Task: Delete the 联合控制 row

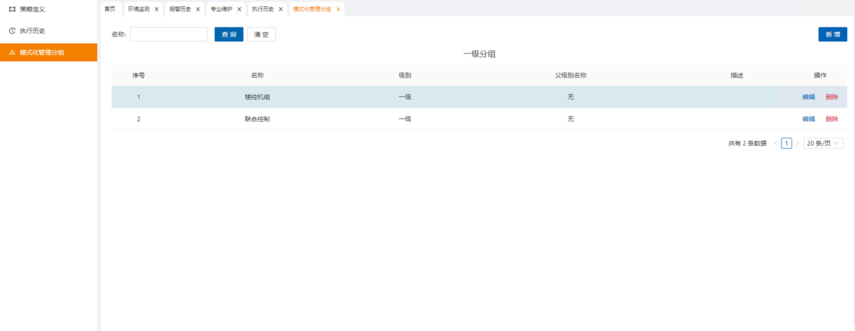Action: (x=831, y=119)
